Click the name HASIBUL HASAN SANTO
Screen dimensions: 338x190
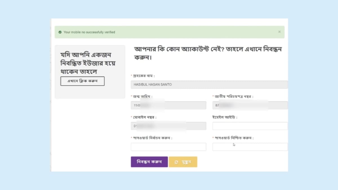pyautogui.click(x=153, y=84)
